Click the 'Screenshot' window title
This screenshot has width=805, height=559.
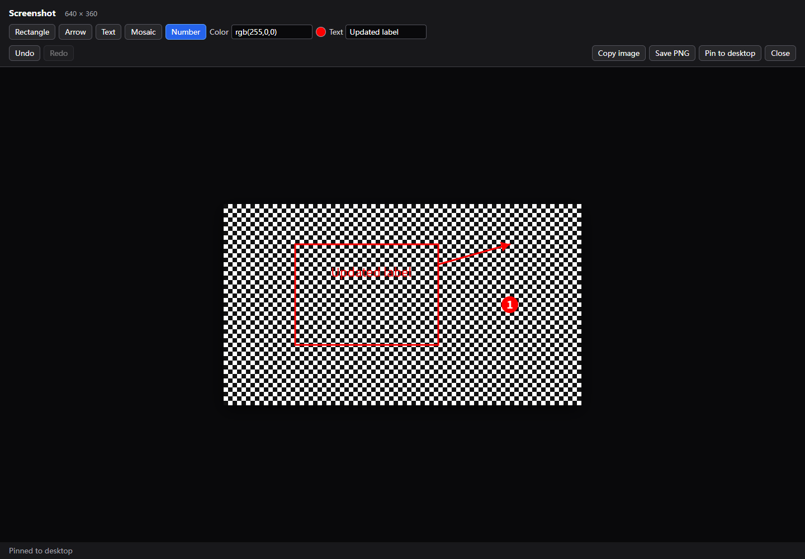[x=32, y=13]
